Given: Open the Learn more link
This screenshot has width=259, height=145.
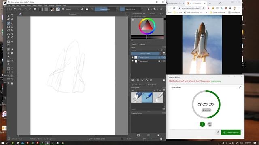Looking at the screenshot, I should (216, 81).
